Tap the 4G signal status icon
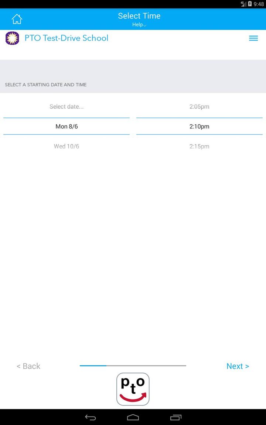Image resolution: width=266 pixels, height=425 pixels. [x=243, y=4]
